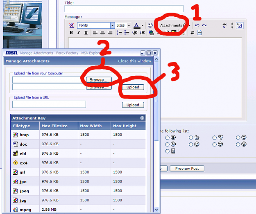Screen dimensions: 256x214
Task: Center-align message text
Action: point(102,33)
